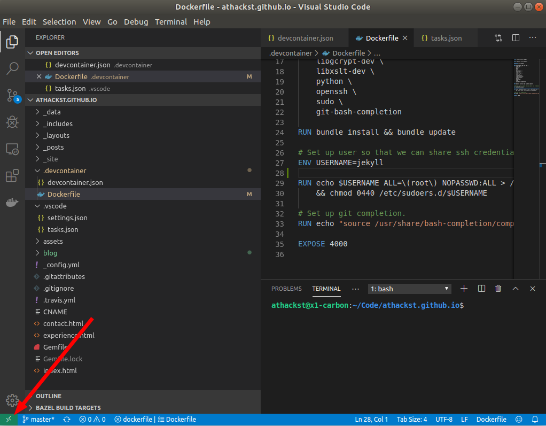Collapse the .devcontainer folder

pos(143,171)
